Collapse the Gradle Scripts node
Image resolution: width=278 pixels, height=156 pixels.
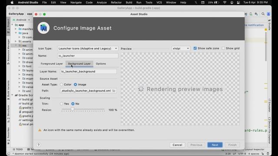12,95
